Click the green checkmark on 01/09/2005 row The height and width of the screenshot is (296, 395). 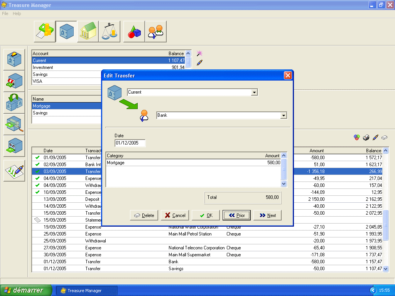(37, 157)
